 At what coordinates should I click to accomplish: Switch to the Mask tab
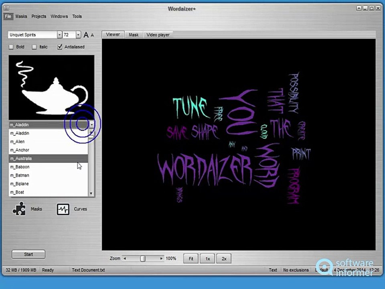pos(134,35)
